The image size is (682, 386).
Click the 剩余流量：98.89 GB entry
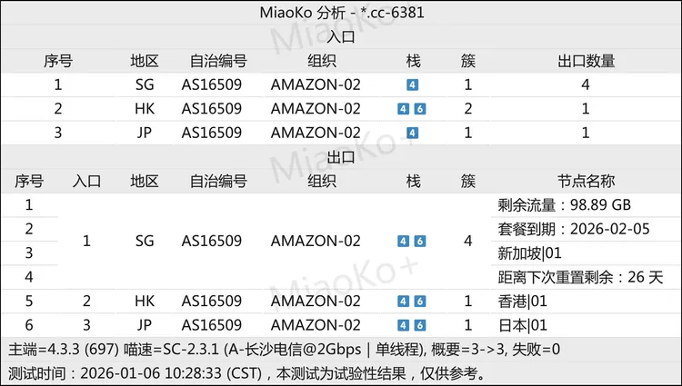pyautogui.click(x=565, y=205)
